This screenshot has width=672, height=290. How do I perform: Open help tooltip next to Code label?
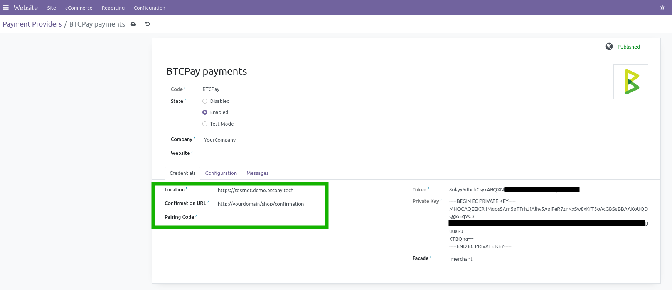pyautogui.click(x=185, y=88)
